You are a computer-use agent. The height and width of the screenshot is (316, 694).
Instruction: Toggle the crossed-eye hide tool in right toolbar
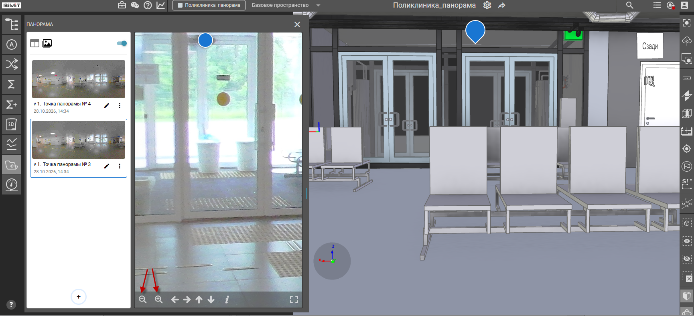[x=687, y=259]
